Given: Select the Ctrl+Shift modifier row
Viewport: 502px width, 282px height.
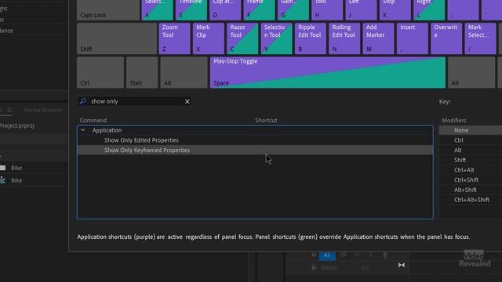Looking at the screenshot, I should point(471,179).
